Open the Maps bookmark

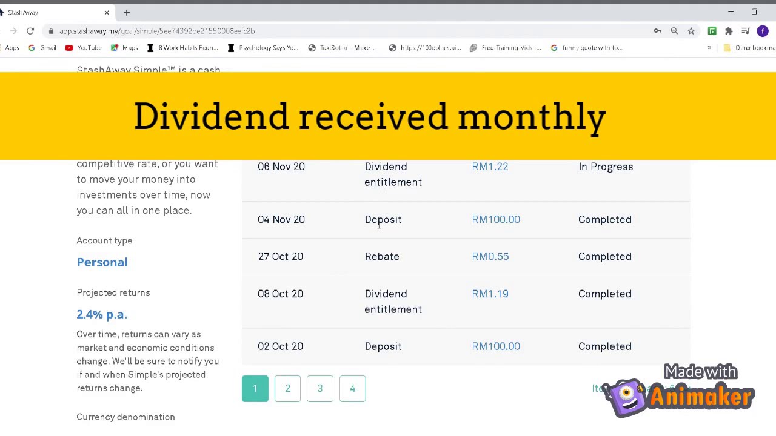click(x=124, y=48)
